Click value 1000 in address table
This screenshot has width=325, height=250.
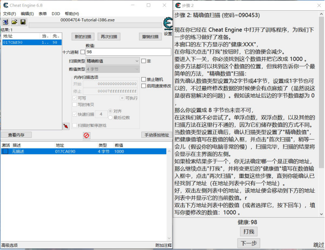[119, 151]
